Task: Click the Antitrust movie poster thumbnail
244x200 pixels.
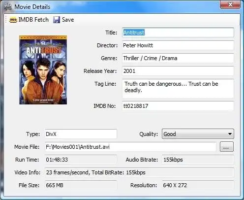Action: tap(43, 70)
